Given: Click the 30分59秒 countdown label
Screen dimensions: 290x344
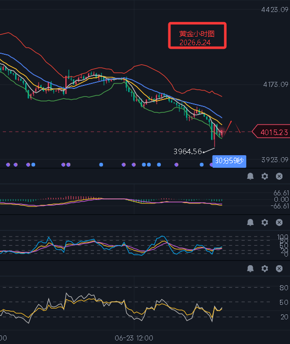Looking at the screenshot, I should coord(229,161).
